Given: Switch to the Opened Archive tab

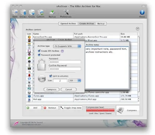Looking at the screenshot, I should [68, 24].
